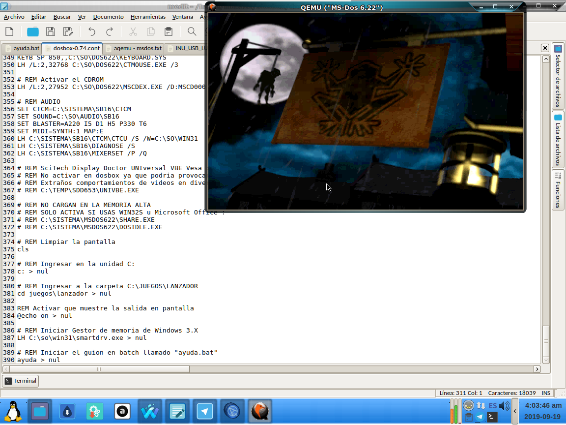
Task: Open the Editar menu
Action: click(39, 17)
